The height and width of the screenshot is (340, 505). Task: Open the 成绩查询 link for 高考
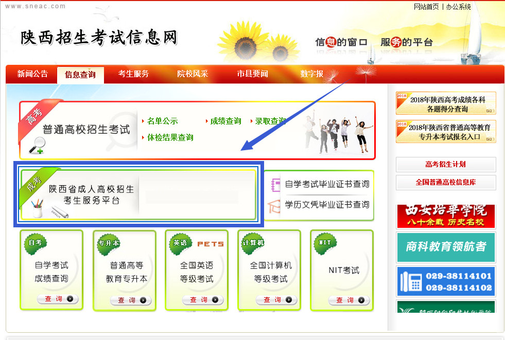(x=225, y=121)
